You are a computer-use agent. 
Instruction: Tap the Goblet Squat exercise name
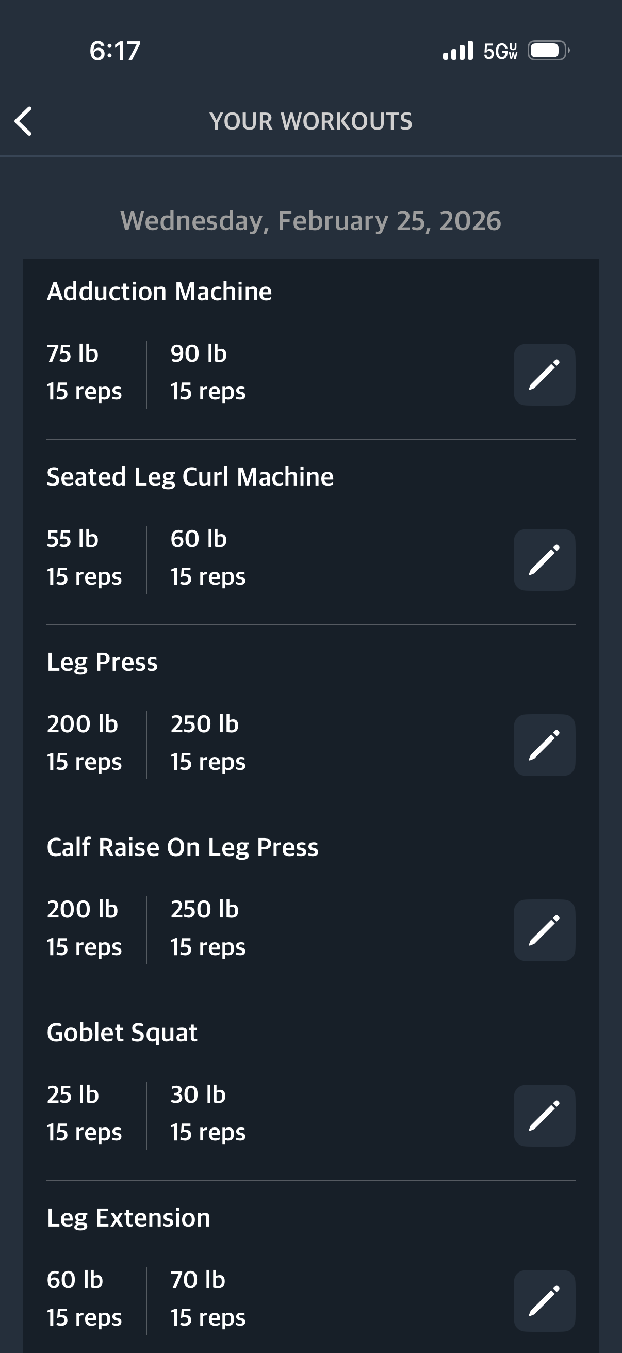click(122, 1033)
